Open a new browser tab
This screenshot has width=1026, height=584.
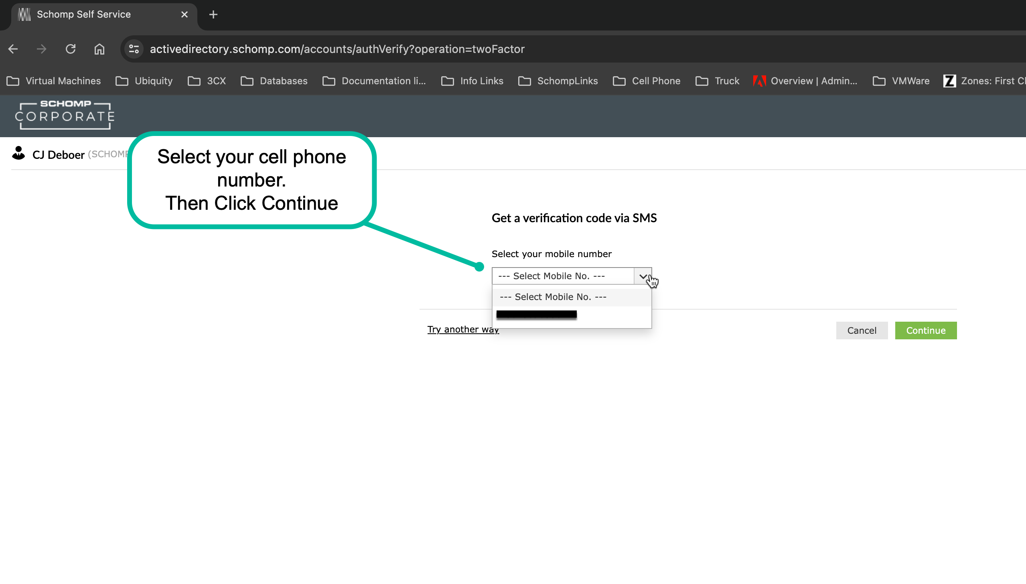coord(213,14)
